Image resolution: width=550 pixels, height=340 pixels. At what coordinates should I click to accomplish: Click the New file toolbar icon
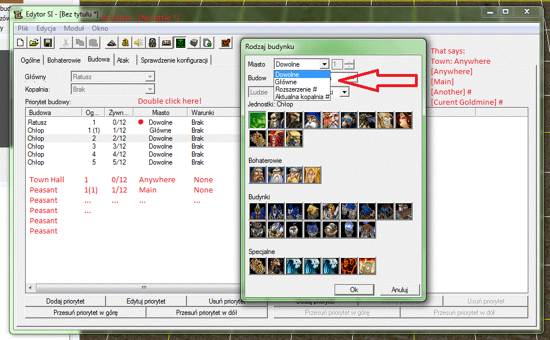pos(21,43)
